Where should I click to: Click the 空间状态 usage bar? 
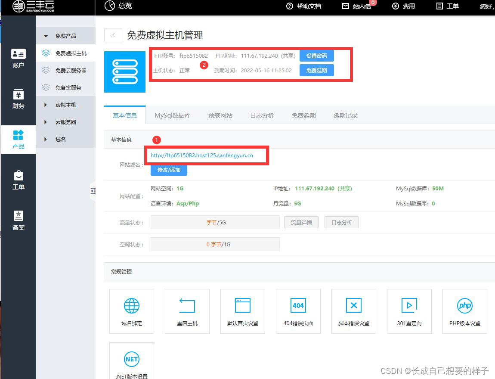[x=215, y=244]
